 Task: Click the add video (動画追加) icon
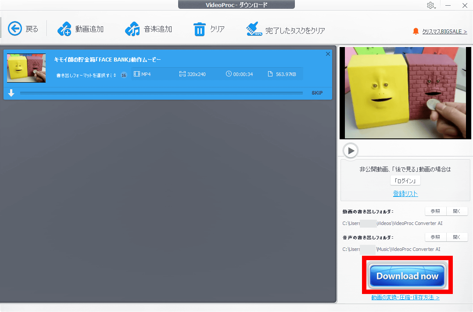[64, 29]
